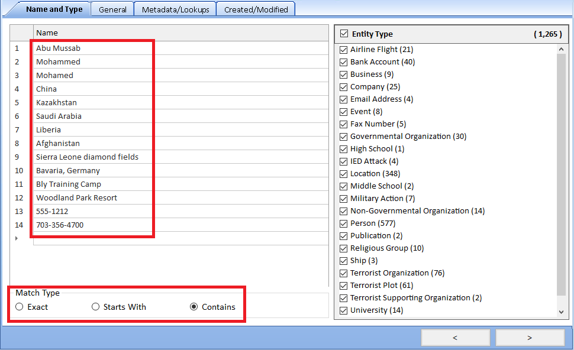Click row header number 14
The width and height of the screenshot is (574, 350).
click(x=19, y=225)
